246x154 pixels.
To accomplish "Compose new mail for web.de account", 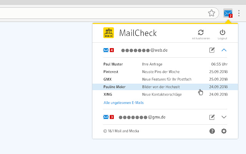I will click(212, 50).
